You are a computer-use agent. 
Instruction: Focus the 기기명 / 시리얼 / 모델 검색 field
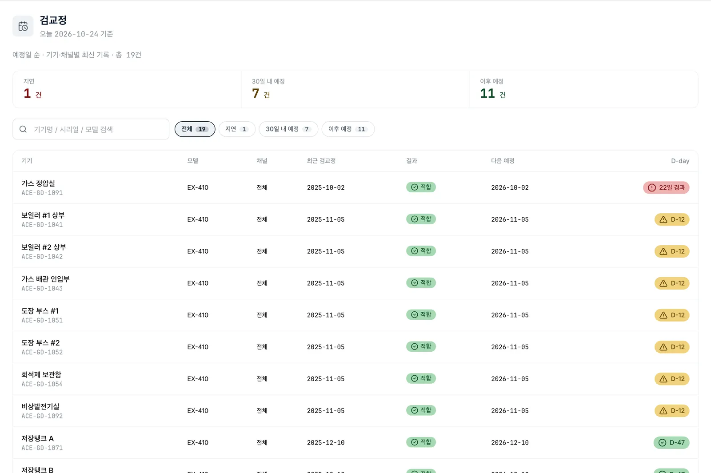pyautogui.click(x=91, y=129)
